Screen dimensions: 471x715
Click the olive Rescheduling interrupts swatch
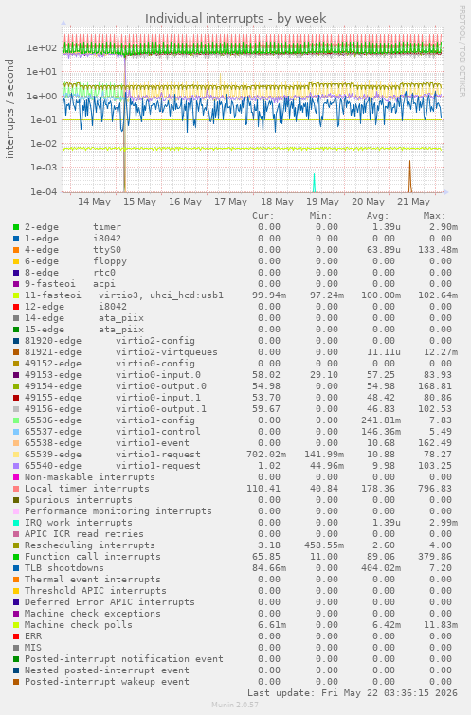16,545
